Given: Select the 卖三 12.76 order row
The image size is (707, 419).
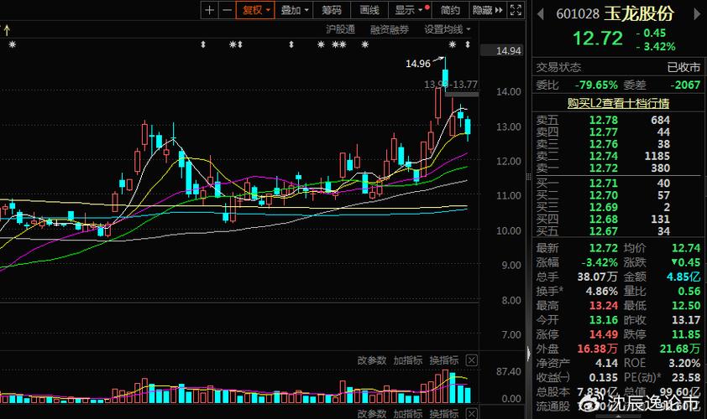Looking at the screenshot, I should pos(618,144).
